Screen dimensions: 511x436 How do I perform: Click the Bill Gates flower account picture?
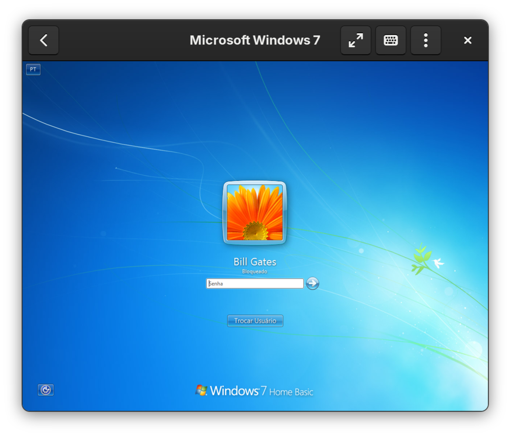(255, 212)
